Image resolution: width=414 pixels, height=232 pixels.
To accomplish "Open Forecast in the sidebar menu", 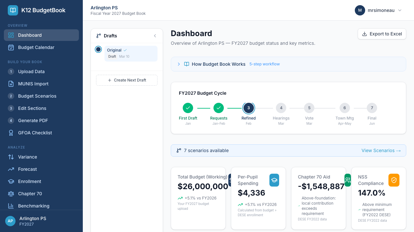I will (x=27, y=169).
